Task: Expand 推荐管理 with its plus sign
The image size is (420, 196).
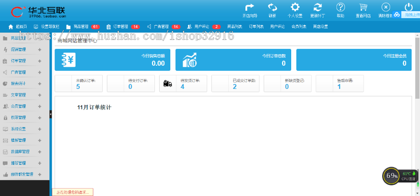Action: (x=40, y=163)
